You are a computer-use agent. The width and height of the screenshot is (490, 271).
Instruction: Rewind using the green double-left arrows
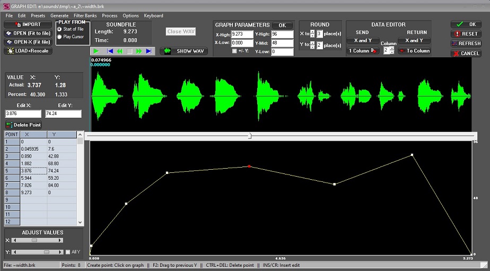pos(119,51)
